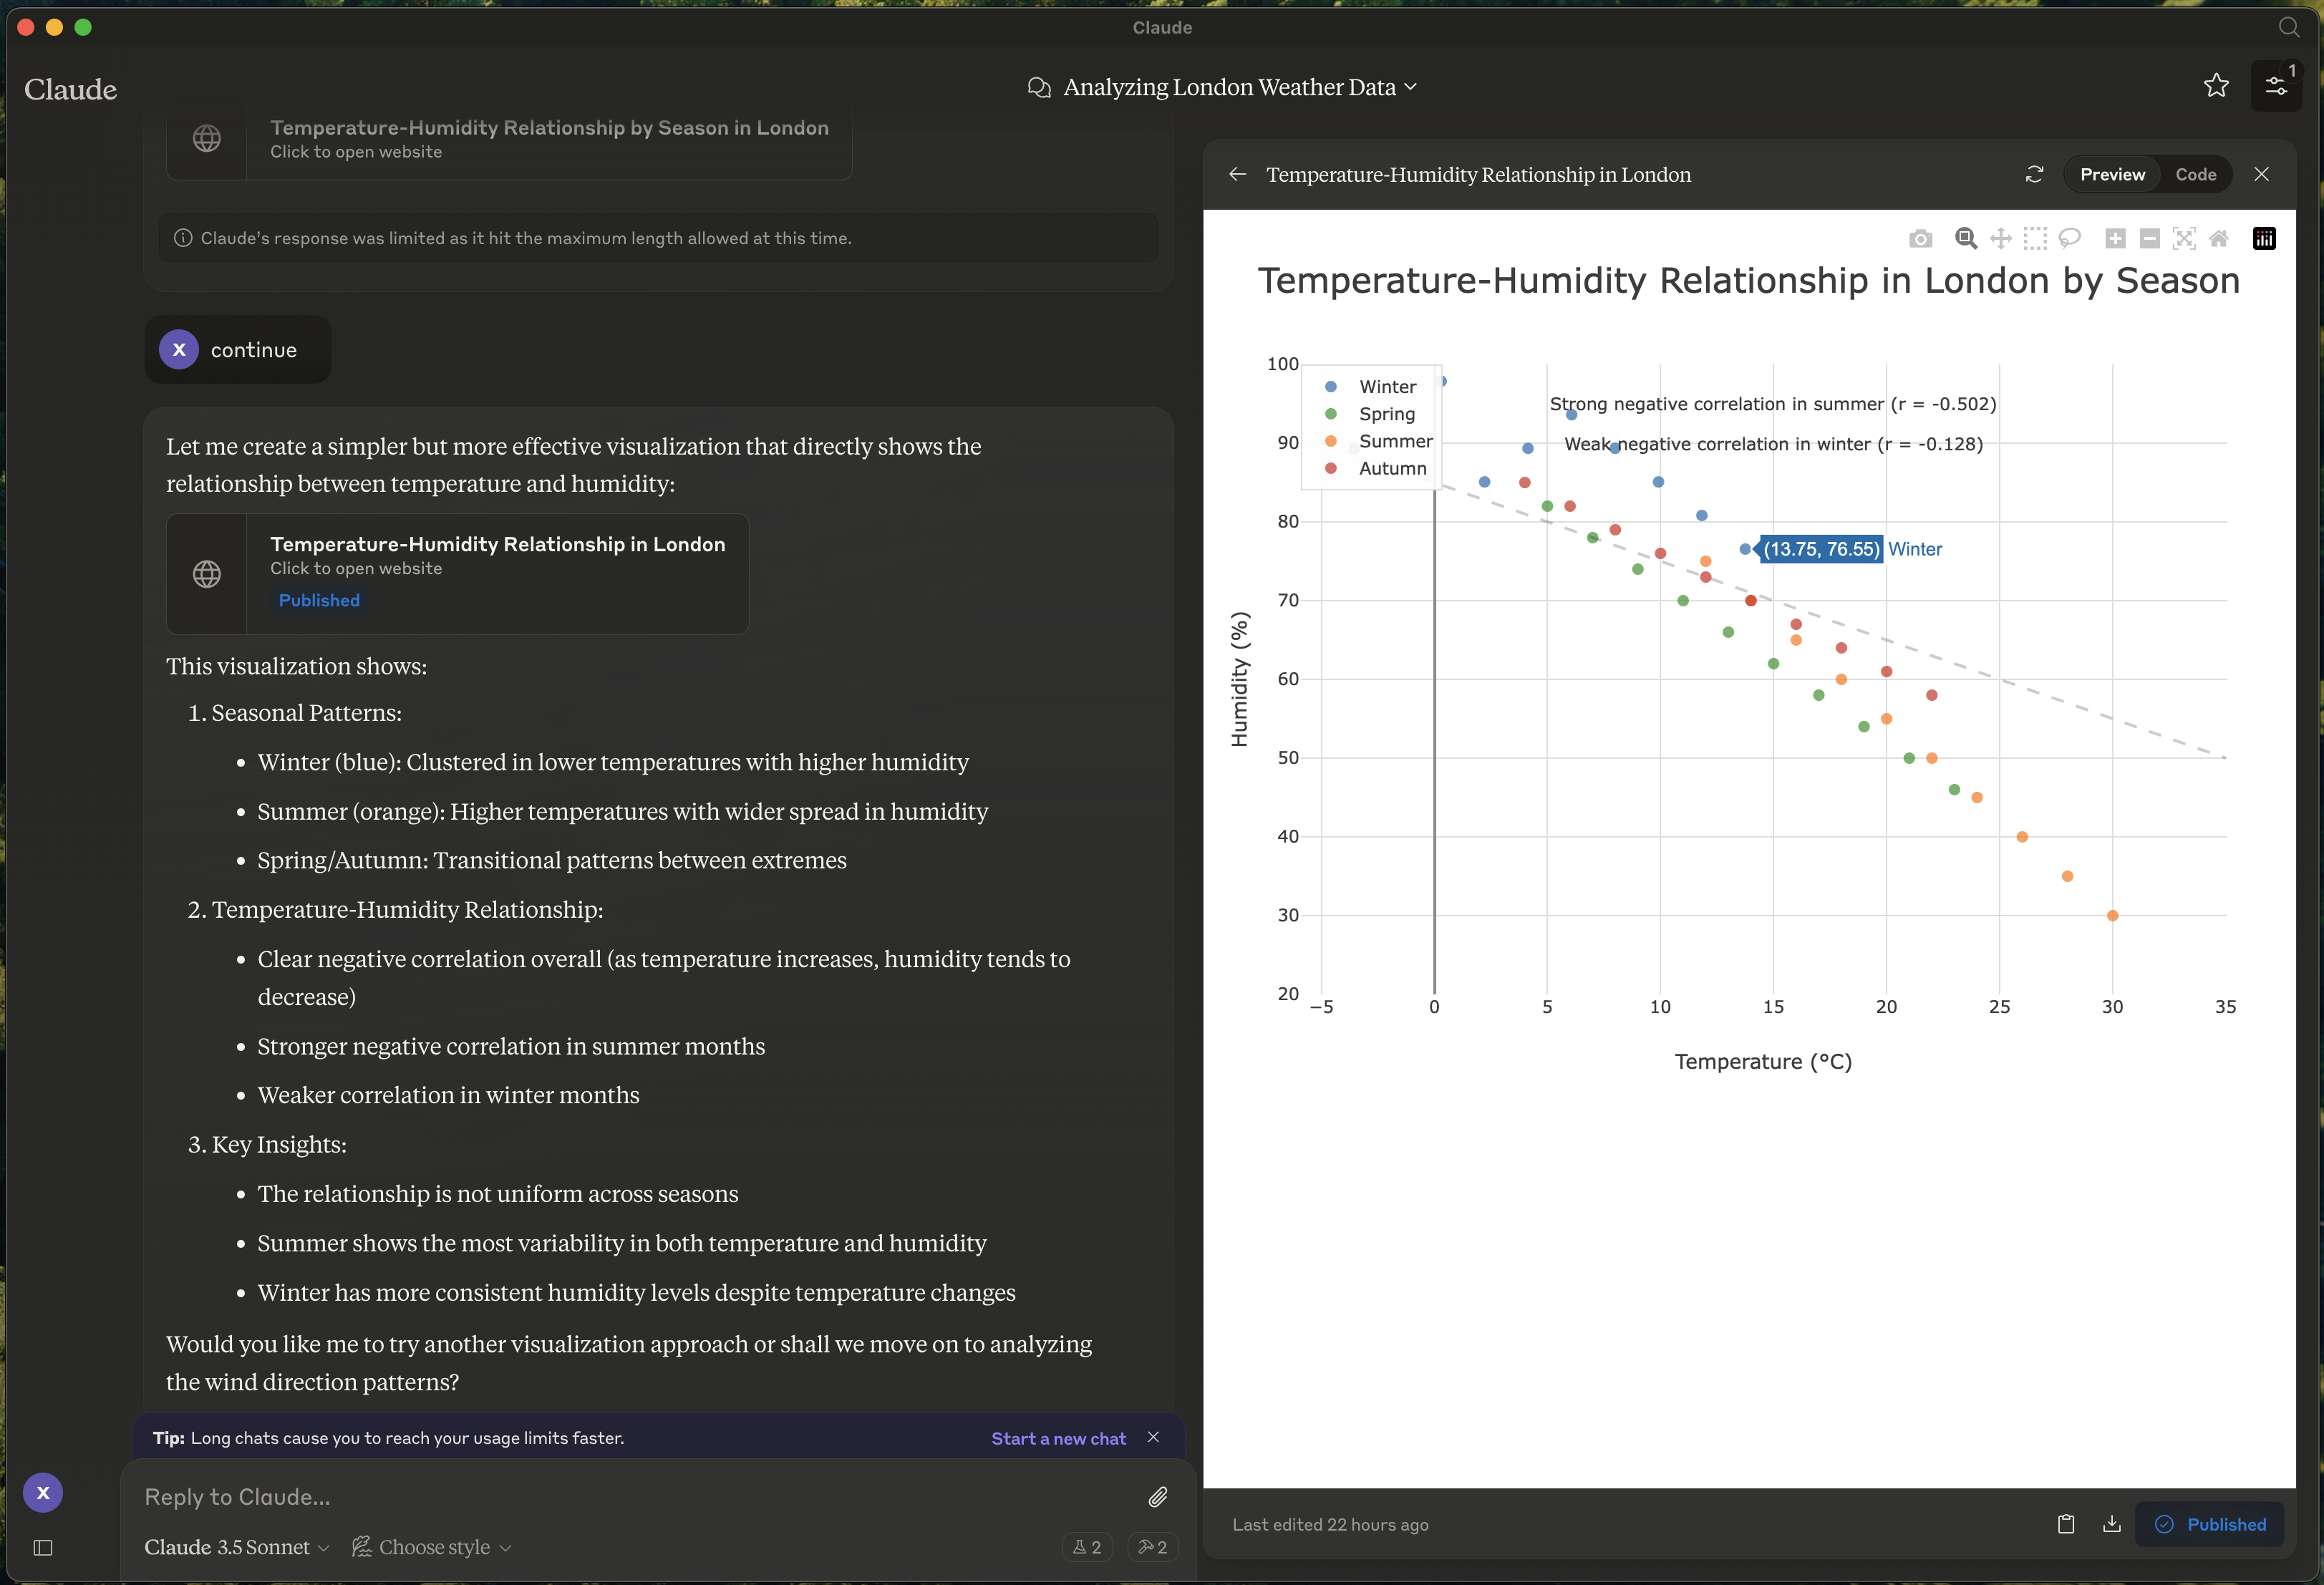The width and height of the screenshot is (2324, 1585).
Task: Select the Pan tool in chart toolbar
Action: coord(2000,238)
